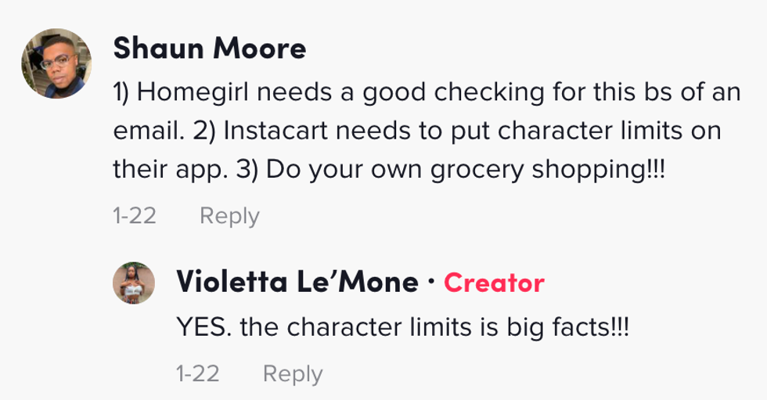Click the 1-22 date under Shaun's comment
Screen dimensions: 767x400
(135, 215)
